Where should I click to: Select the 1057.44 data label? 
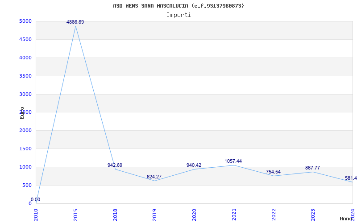(x=233, y=161)
